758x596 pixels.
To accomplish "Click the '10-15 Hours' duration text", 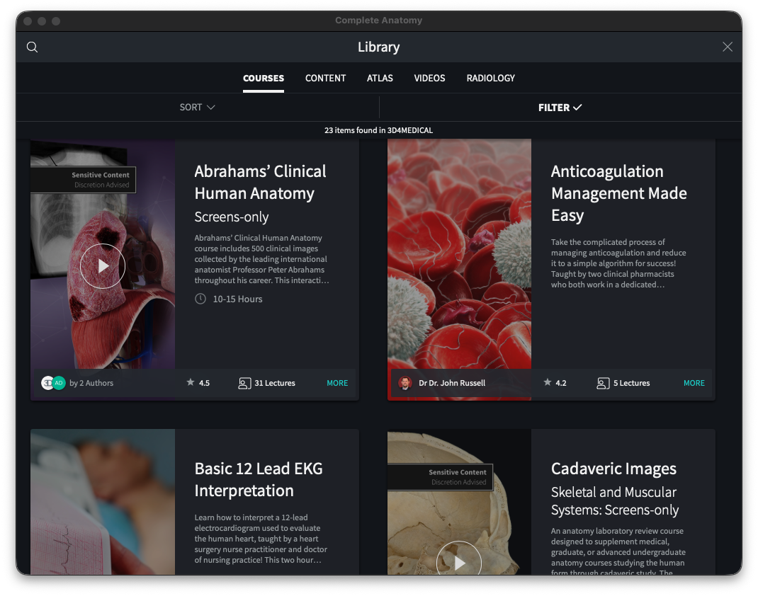I will click(237, 299).
